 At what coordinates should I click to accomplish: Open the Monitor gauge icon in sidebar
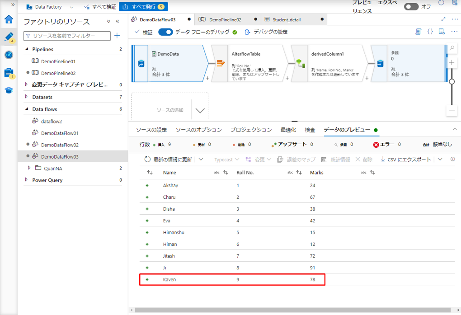pos(9,55)
